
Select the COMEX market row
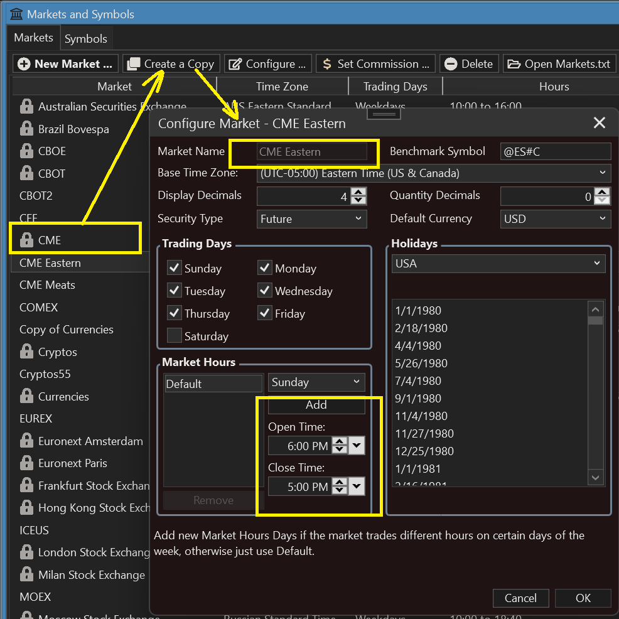(x=80, y=307)
